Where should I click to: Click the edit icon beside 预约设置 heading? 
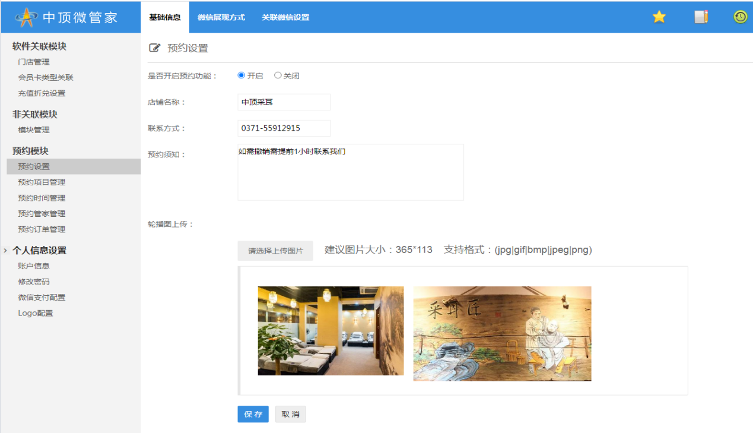[x=154, y=48]
